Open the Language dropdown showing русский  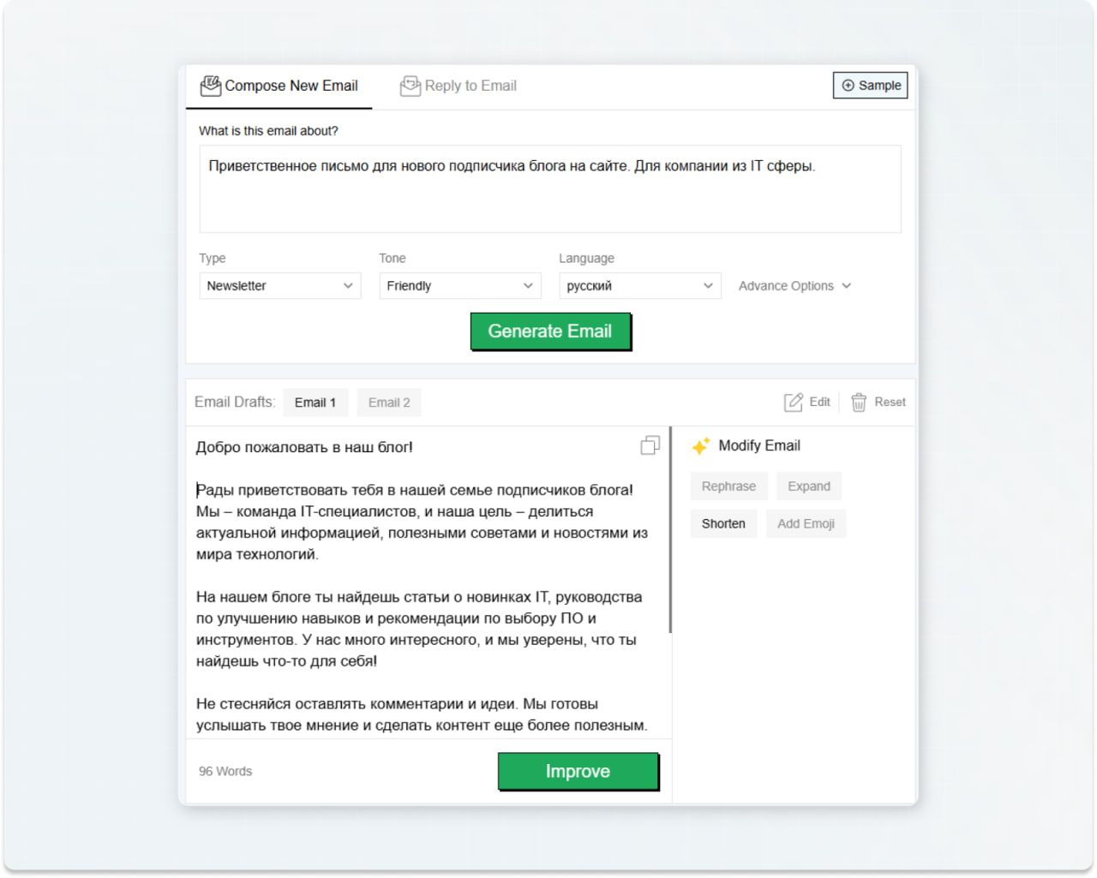click(x=639, y=286)
